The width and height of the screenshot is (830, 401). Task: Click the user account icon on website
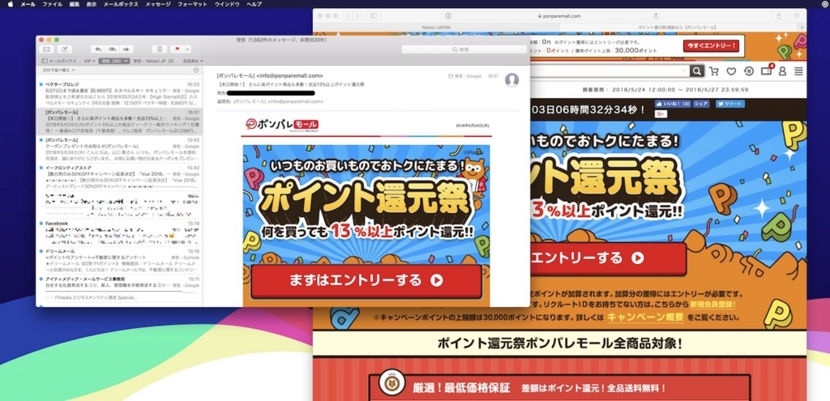782,71
